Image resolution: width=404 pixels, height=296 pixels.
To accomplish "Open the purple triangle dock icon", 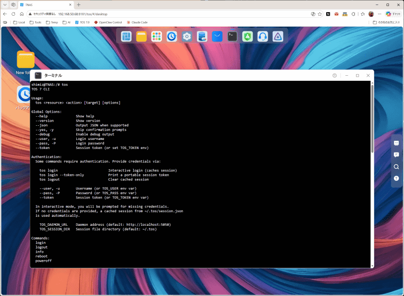I will [278, 36].
